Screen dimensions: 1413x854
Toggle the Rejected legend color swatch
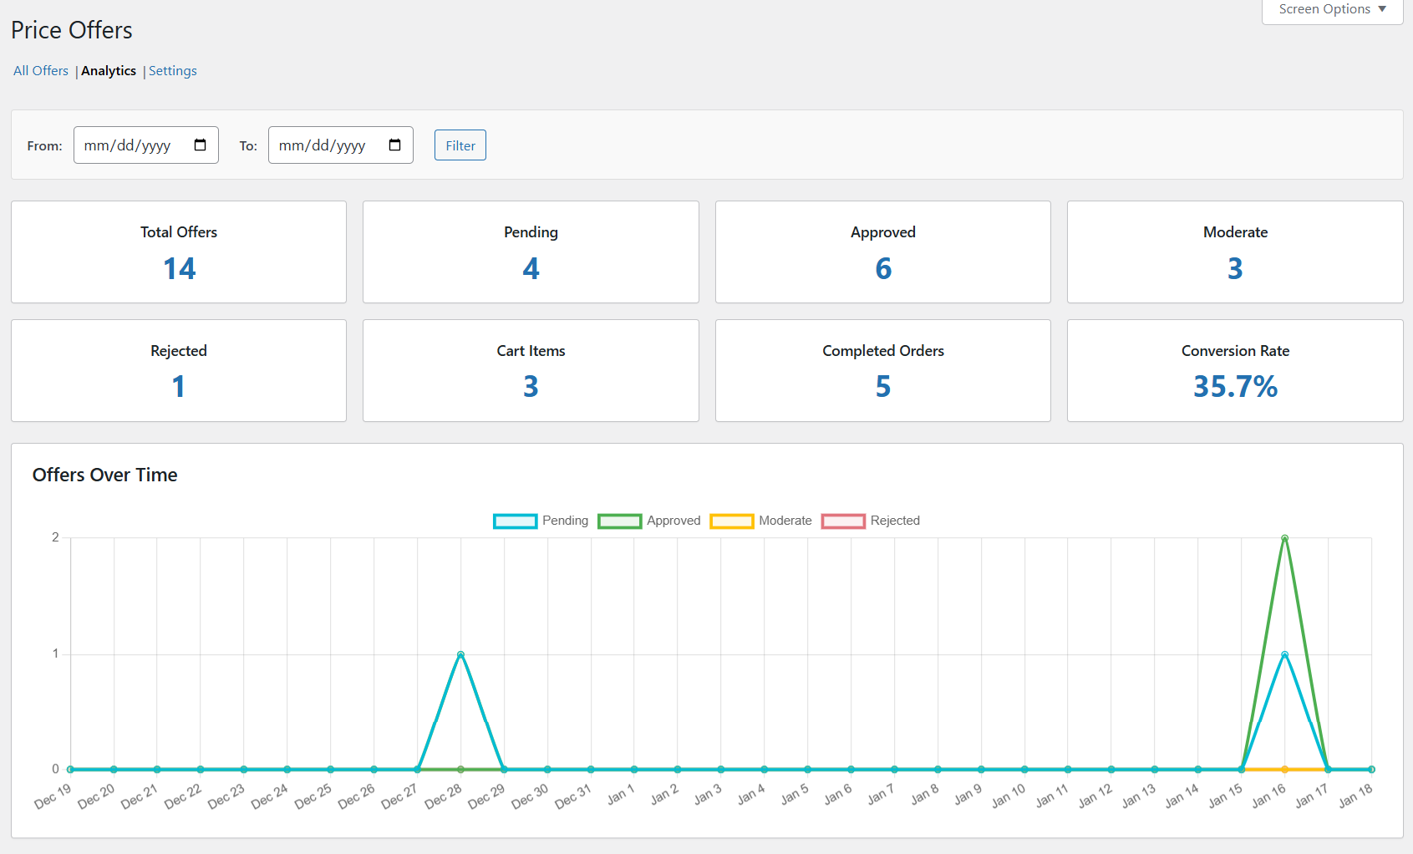tap(843, 521)
